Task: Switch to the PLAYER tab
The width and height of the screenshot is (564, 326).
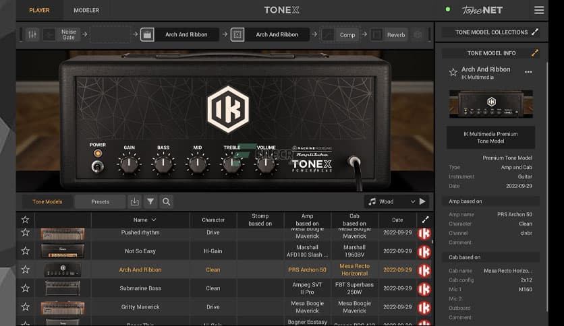Action: tap(39, 10)
